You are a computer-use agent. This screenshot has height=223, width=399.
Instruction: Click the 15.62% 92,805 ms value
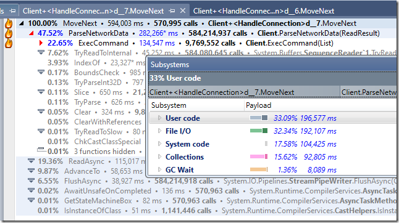click(x=305, y=157)
